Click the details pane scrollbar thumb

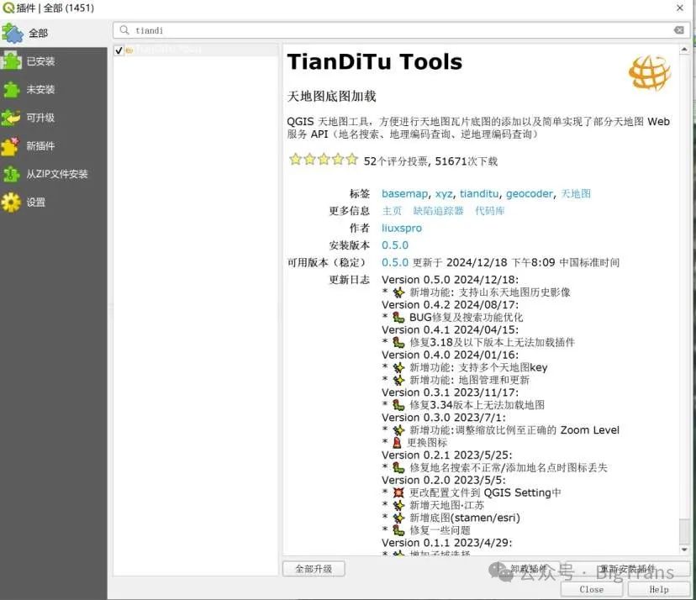[x=684, y=531]
